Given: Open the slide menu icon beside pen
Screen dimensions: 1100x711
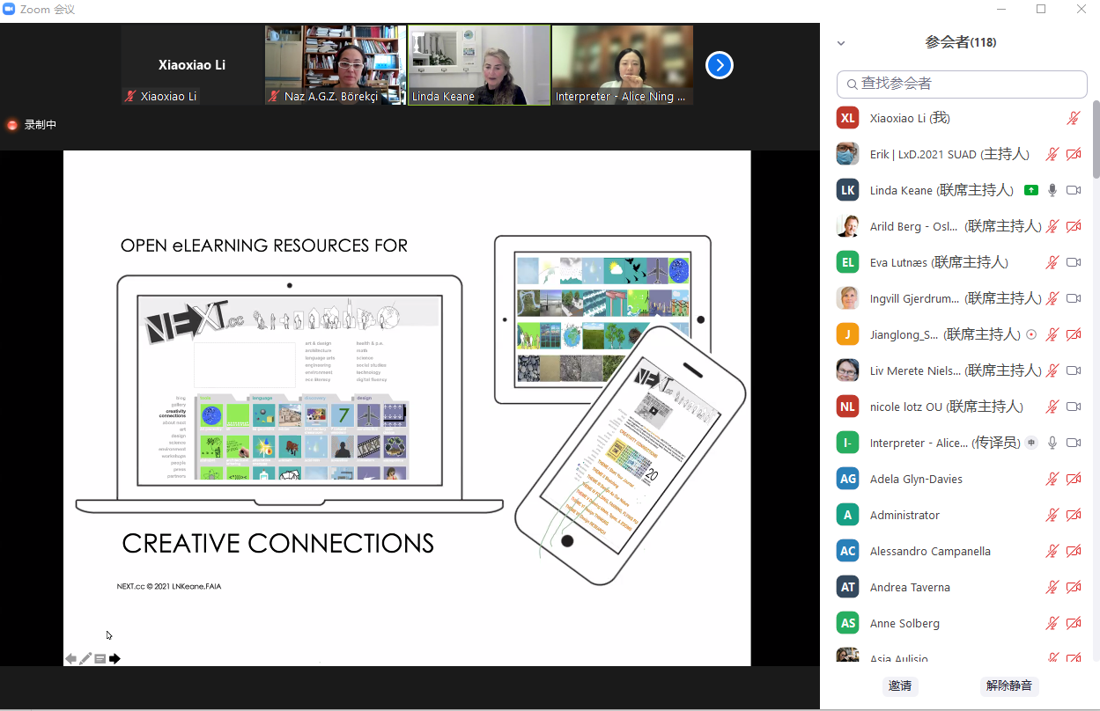Looking at the screenshot, I should tap(100, 658).
